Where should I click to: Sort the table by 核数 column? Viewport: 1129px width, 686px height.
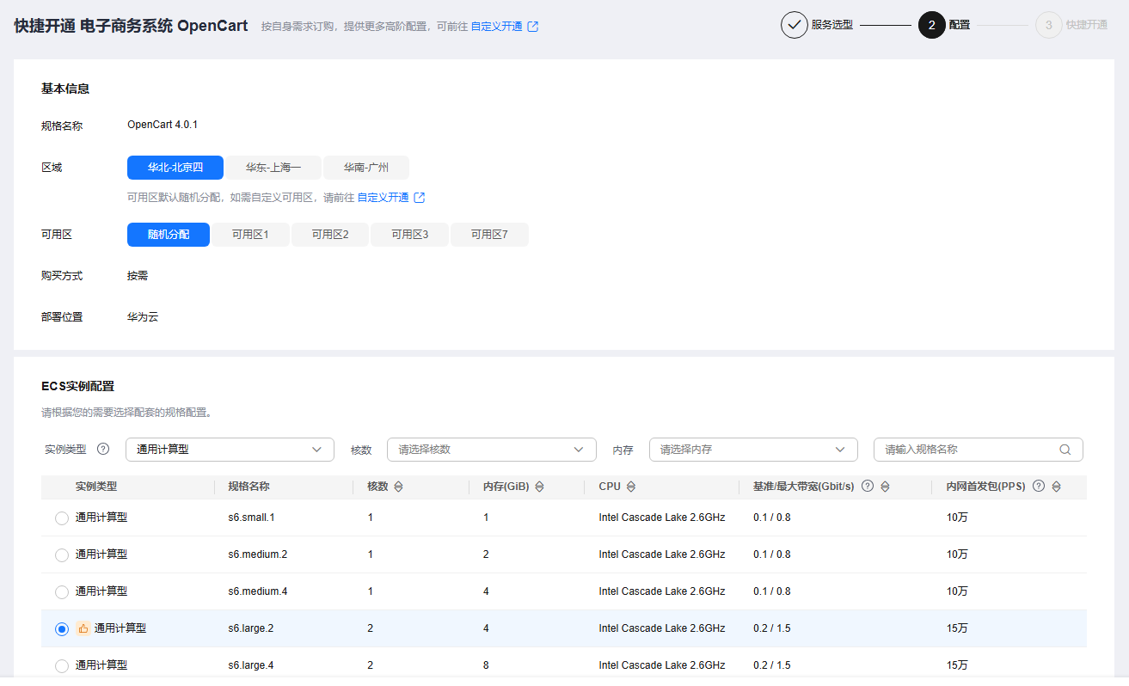click(x=398, y=487)
